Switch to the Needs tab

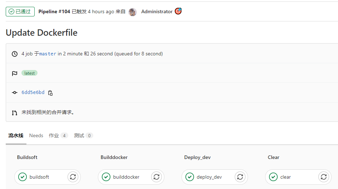(x=36, y=136)
